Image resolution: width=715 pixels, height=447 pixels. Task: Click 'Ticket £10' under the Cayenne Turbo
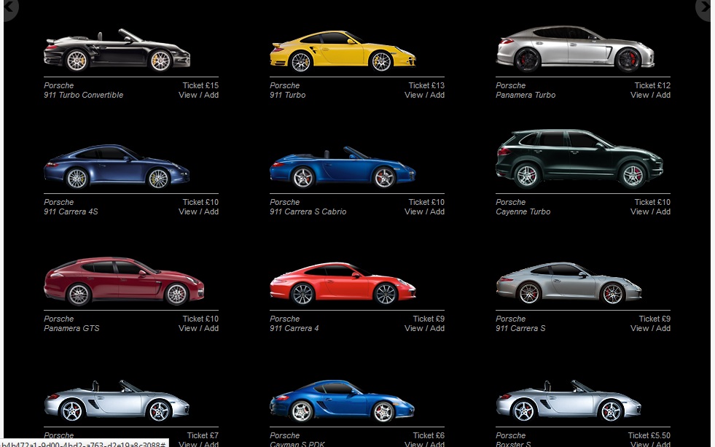652,202
